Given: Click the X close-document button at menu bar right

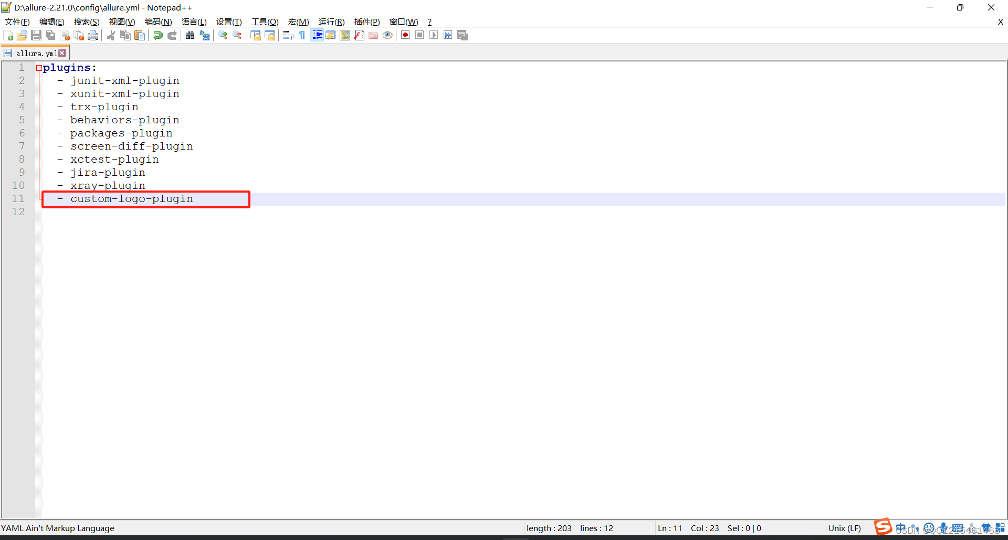Looking at the screenshot, I should point(1000,22).
